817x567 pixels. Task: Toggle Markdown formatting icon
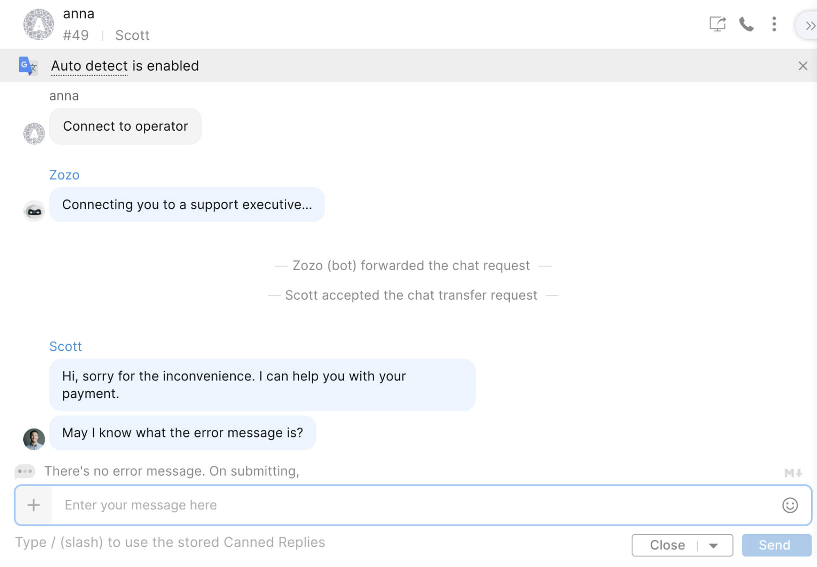pyautogui.click(x=793, y=473)
